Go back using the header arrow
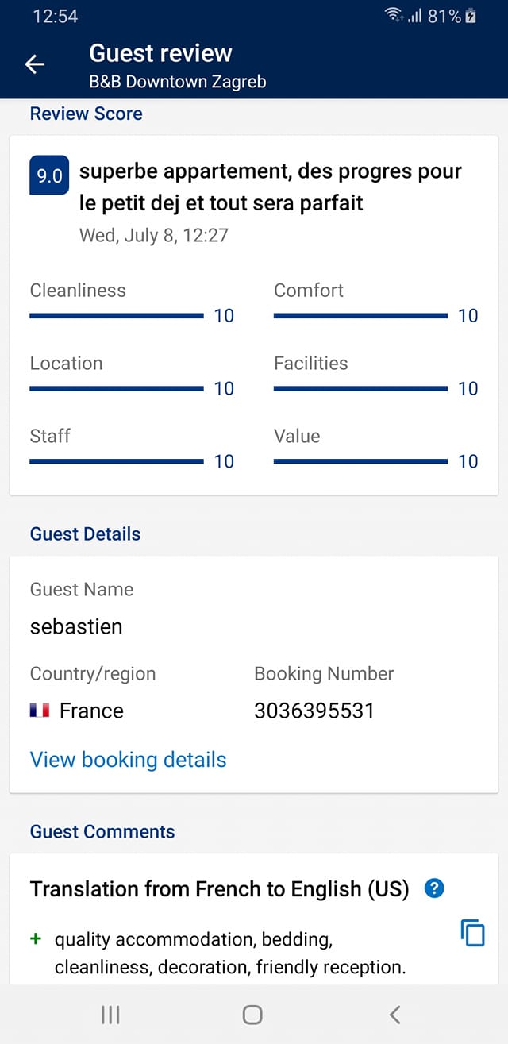Viewport: 508px width, 1044px height. coord(35,65)
